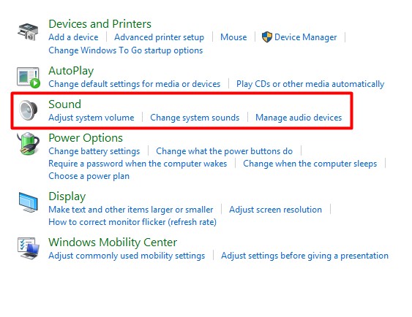Open Change system sounds link

(x=195, y=118)
